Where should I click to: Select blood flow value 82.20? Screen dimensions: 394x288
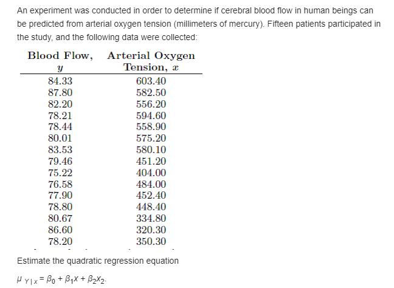(60, 104)
